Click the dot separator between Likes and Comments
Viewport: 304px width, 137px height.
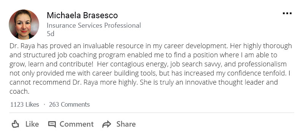(44, 105)
